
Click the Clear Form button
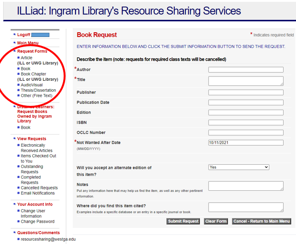pyautogui.click(x=216, y=221)
